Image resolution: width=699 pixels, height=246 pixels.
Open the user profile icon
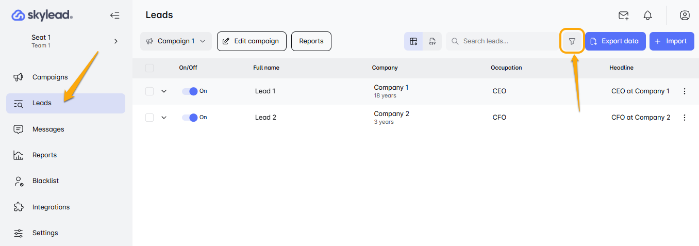[685, 15]
